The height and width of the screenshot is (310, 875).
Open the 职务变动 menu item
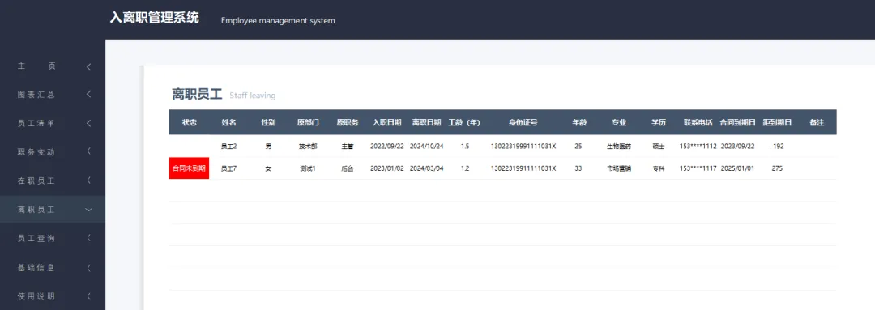(x=36, y=152)
